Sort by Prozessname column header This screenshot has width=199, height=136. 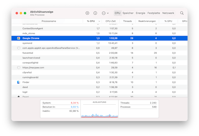[49, 21]
